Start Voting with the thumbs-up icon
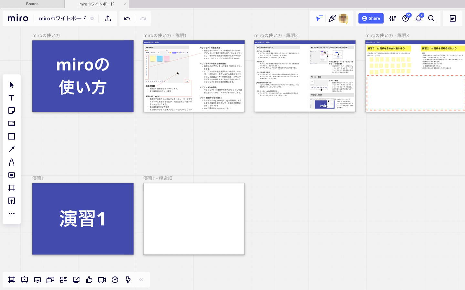The image size is (465, 290). tap(89, 280)
